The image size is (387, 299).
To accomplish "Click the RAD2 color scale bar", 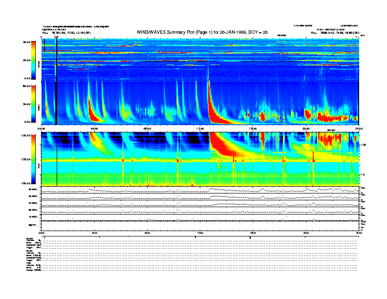I will click(33, 60).
